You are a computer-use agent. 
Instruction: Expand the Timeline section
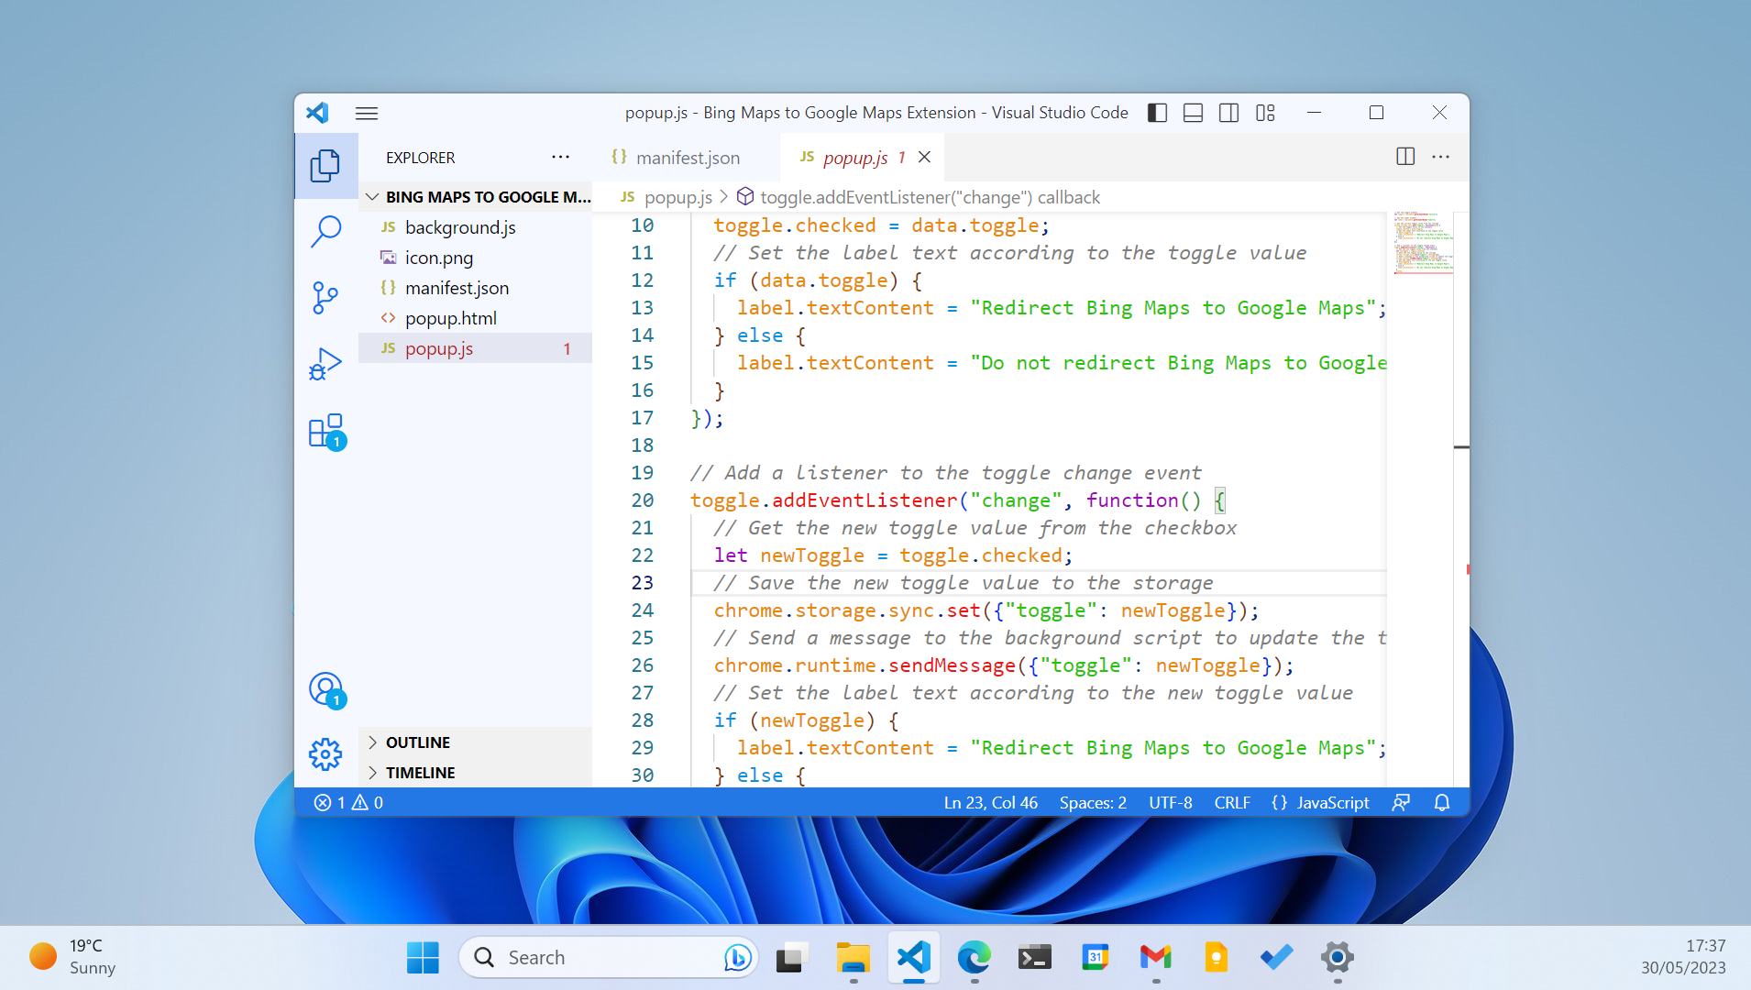pos(476,773)
